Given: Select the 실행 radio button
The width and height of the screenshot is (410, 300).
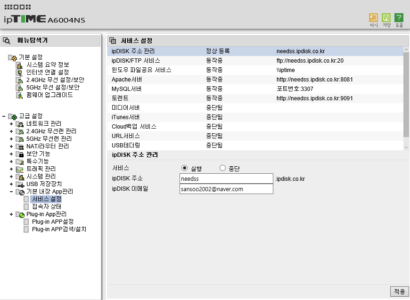Looking at the screenshot, I should point(184,168).
